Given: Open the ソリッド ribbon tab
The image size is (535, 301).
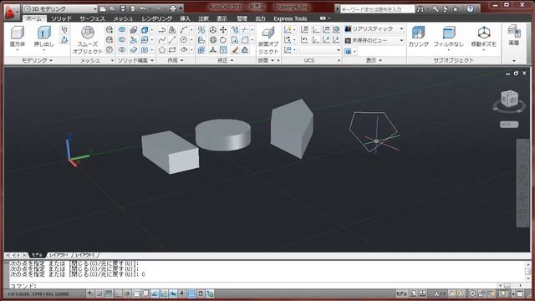Looking at the screenshot, I should pos(61,18).
